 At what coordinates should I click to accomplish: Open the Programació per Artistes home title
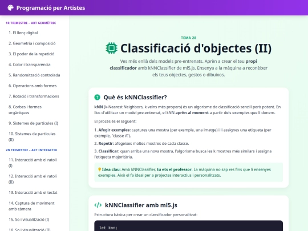coord(51,8)
